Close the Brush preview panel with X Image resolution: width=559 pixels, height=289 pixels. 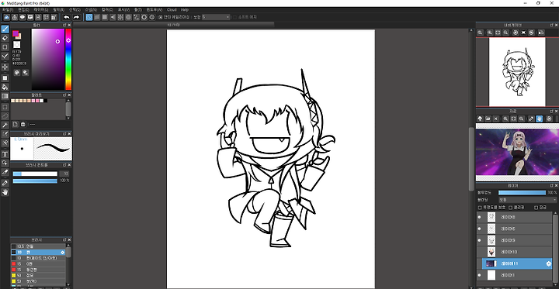pyautogui.click(x=70, y=134)
